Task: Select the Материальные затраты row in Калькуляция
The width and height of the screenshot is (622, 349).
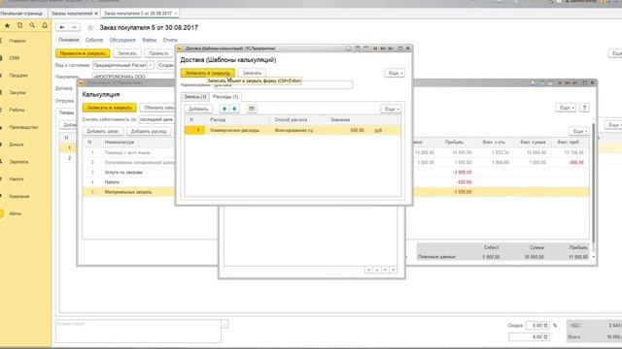Action: click(128, 192)
